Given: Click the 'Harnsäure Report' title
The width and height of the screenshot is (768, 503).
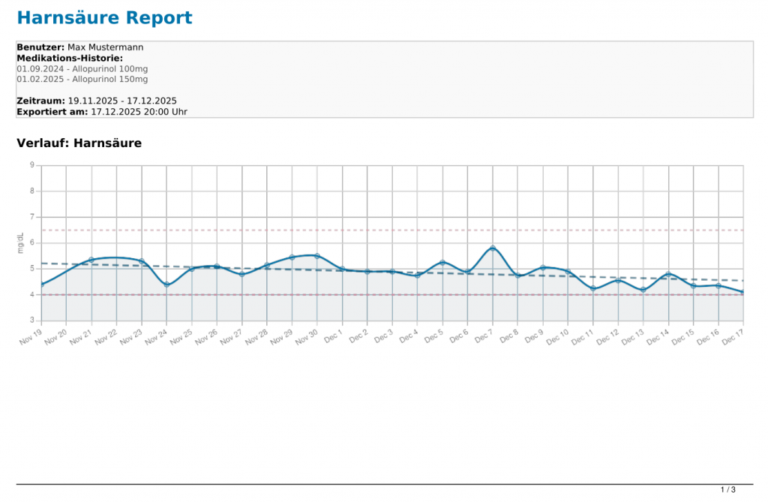Looking at the screenshot, I should pyautogui.click(x=104, y=18).
